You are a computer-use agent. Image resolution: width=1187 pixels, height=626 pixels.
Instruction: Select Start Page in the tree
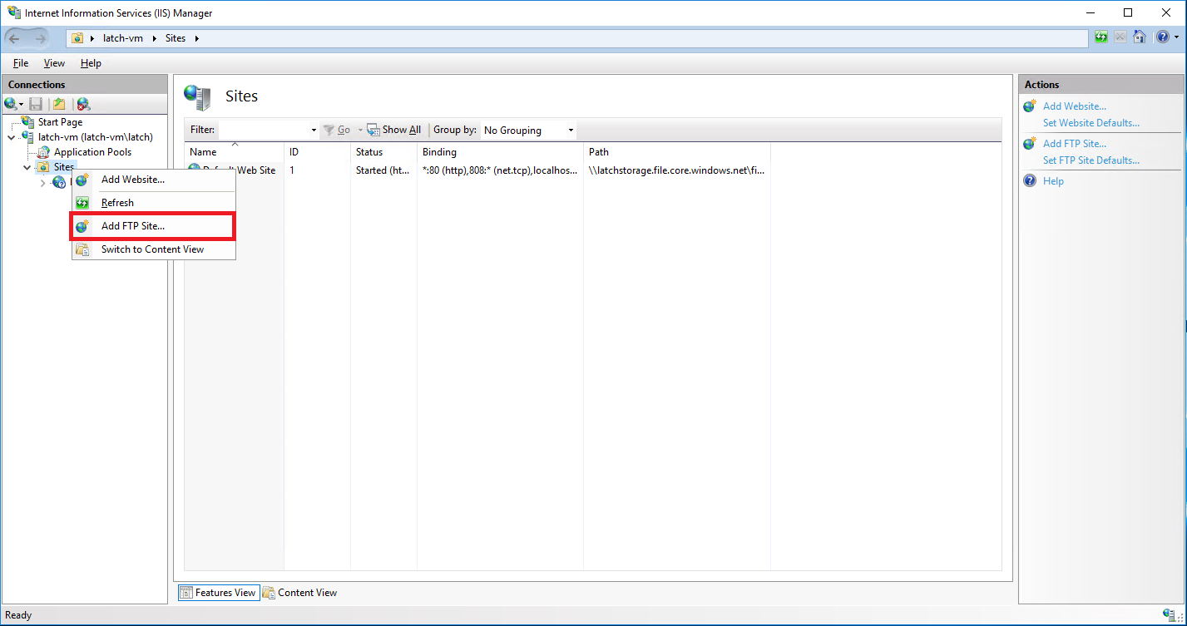[60, 122]
